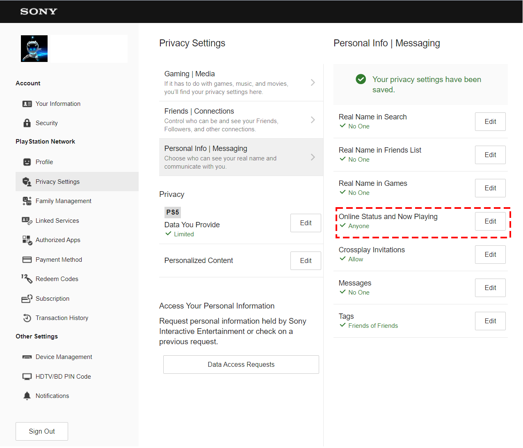The image size is (523, 448).
Task: Open Personal Info | Messaging via its chevron
Action: (313, 157)
